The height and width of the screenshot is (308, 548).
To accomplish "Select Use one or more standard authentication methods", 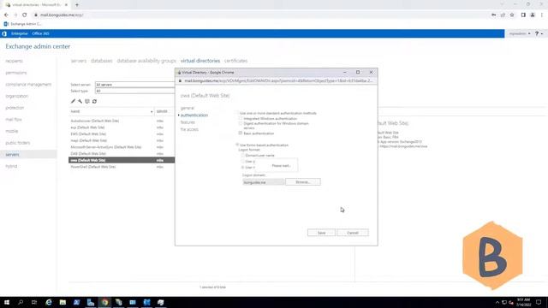I will (x=237, y=113).
